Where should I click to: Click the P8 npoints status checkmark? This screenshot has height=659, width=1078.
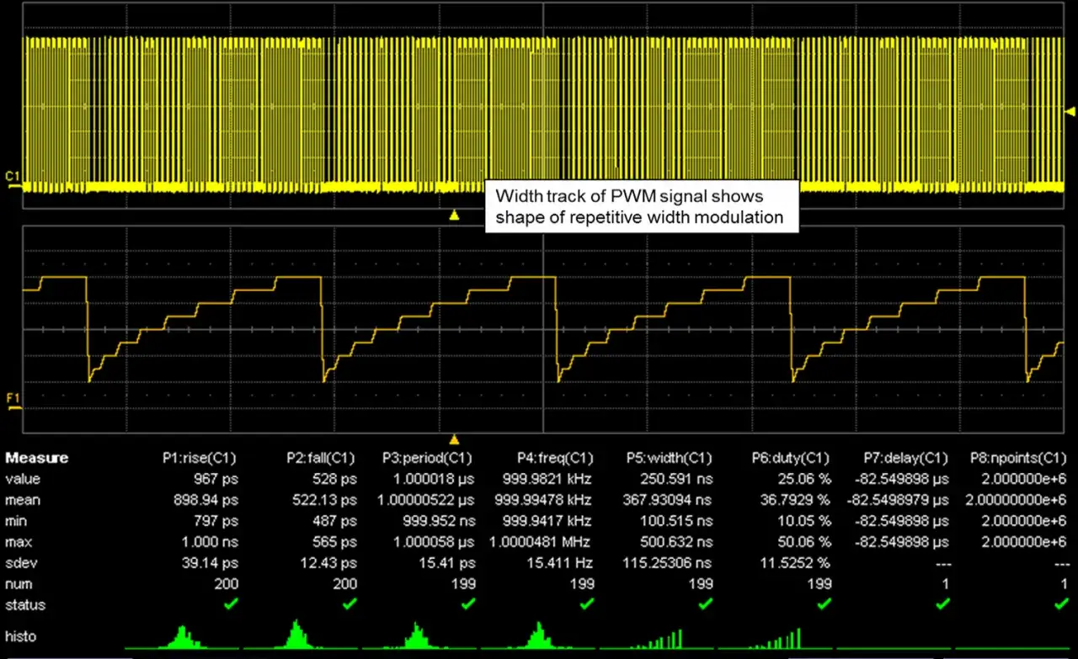pyautogui.click(x=1061, y=604)
